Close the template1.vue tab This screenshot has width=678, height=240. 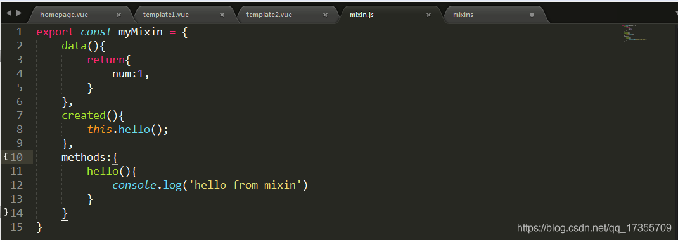pyautogui.click(x=222, y=15)
